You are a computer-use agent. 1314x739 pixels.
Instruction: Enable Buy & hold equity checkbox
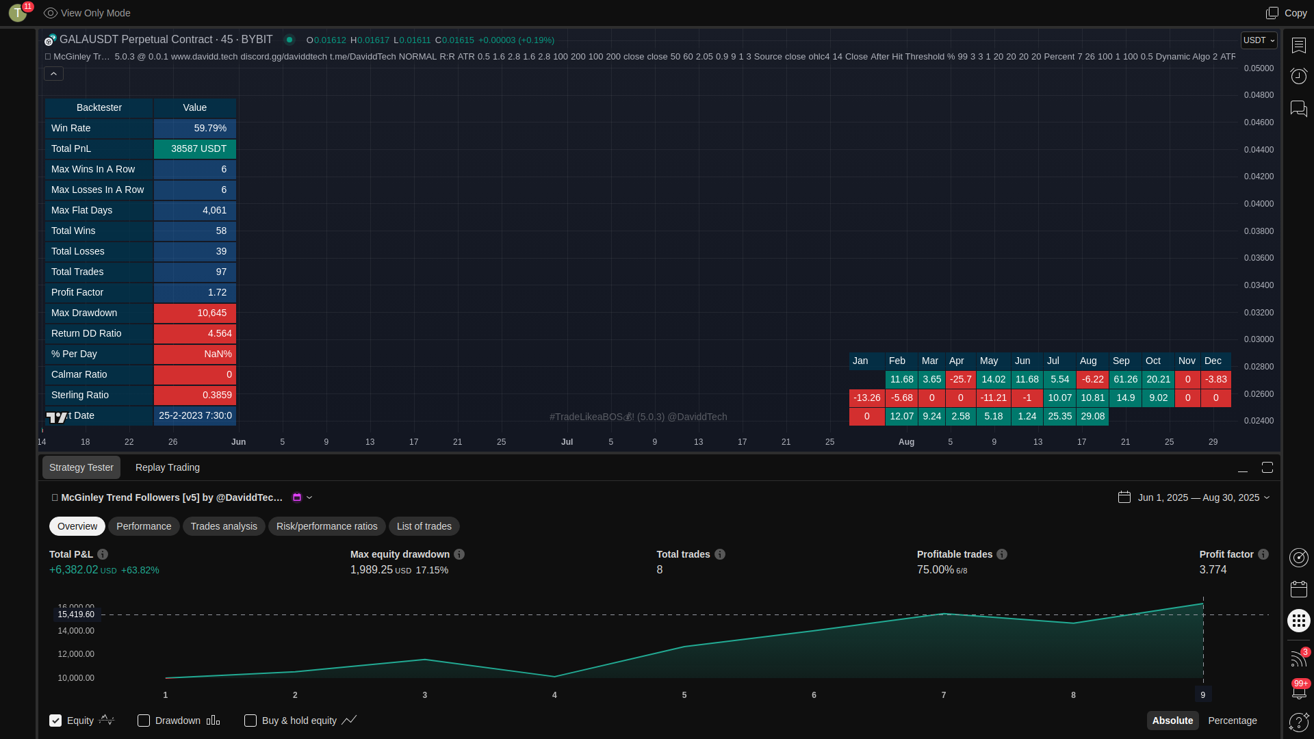point(250,721)
